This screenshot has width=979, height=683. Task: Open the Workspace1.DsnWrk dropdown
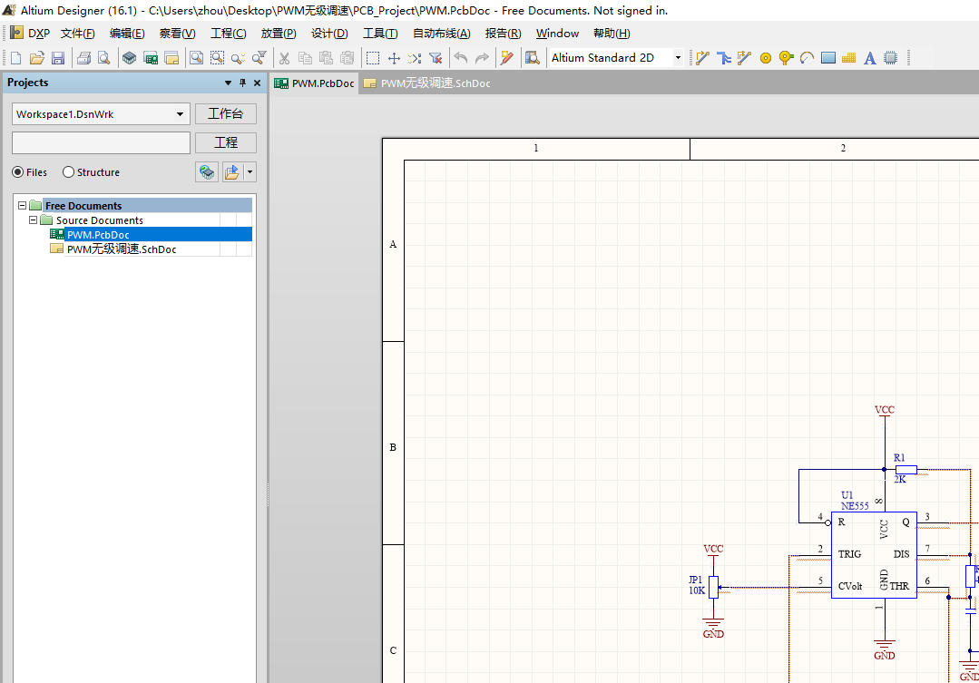(x=180, y=113)
